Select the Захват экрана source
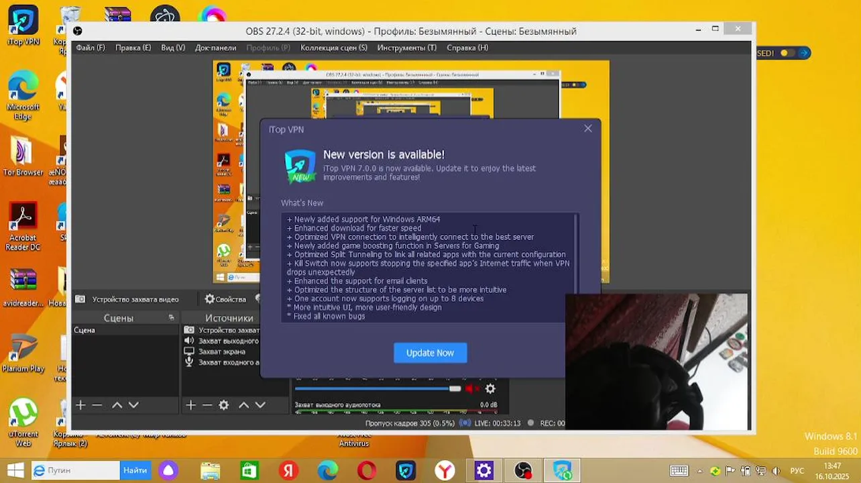The width and height of the screenshot is (861, 483). [221, 352]
